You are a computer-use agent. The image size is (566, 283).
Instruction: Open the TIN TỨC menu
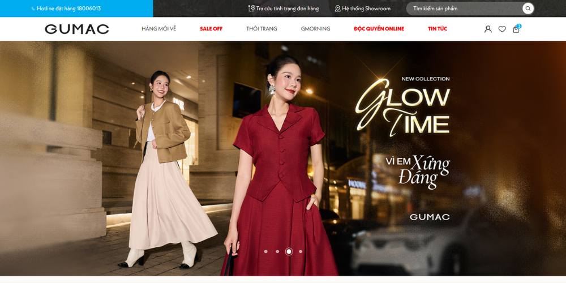(x=438, y=29)
